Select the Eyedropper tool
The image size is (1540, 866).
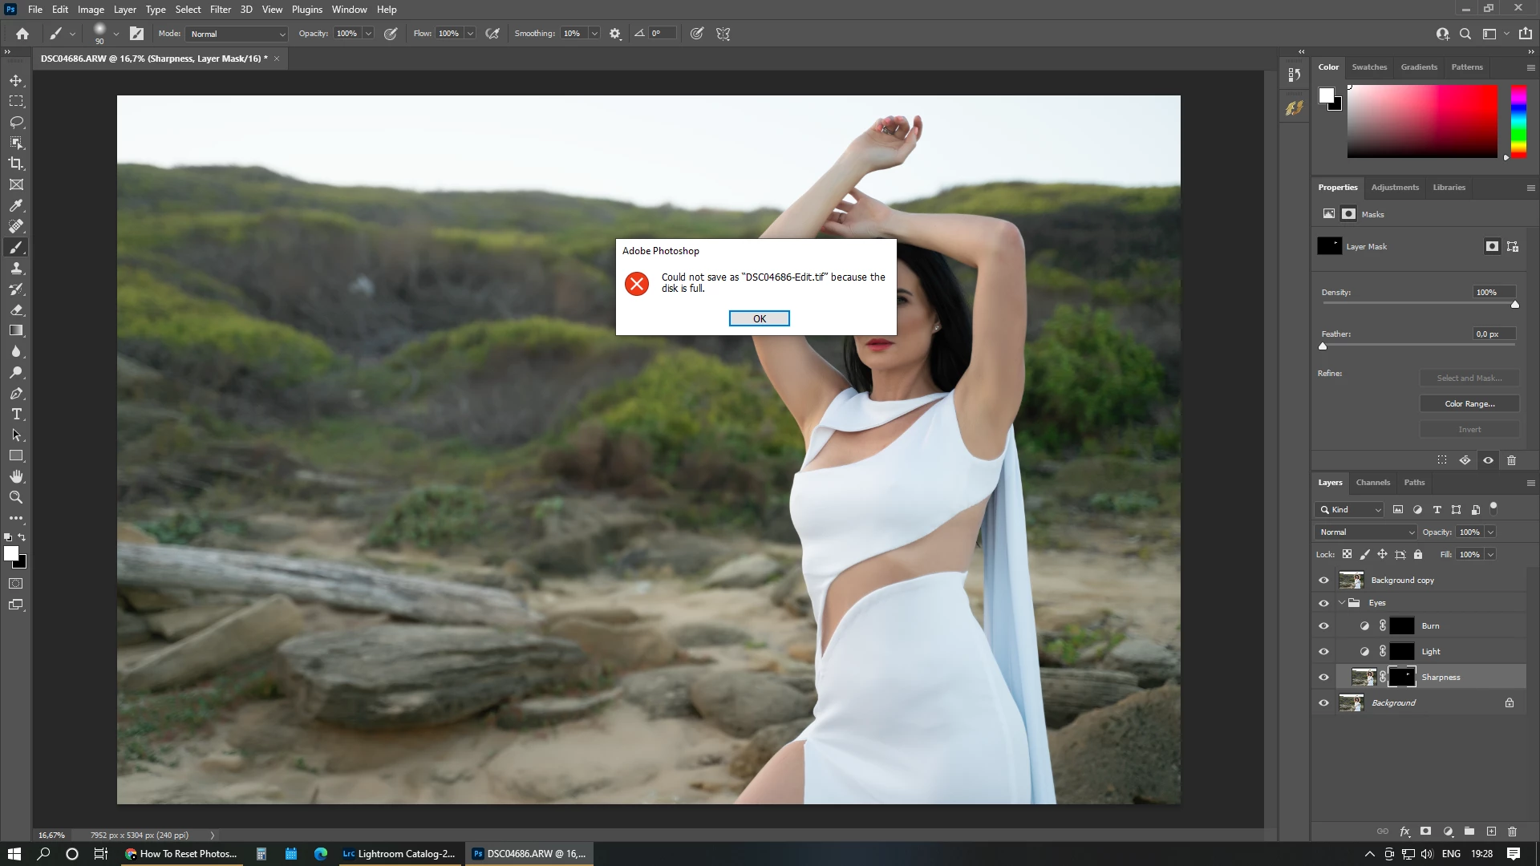16,205
